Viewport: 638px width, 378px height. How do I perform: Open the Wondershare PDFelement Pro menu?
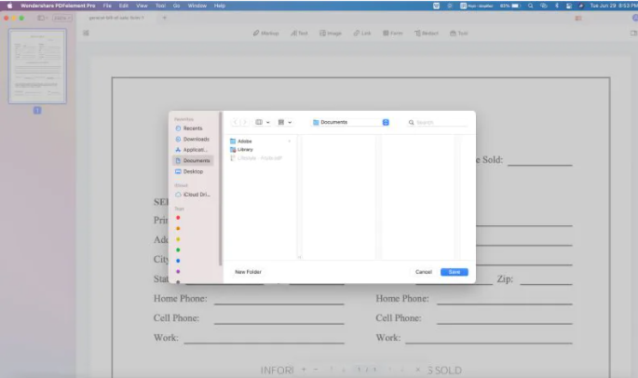point(58,6)
